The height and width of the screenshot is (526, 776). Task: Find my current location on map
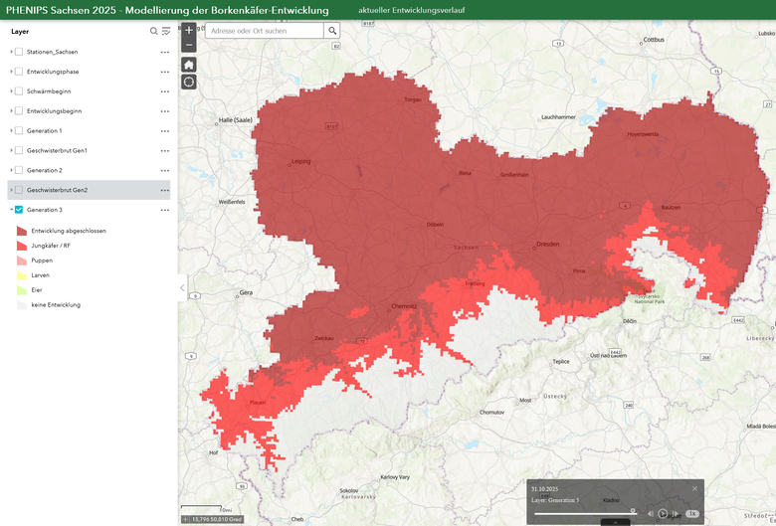coord(189,82)
